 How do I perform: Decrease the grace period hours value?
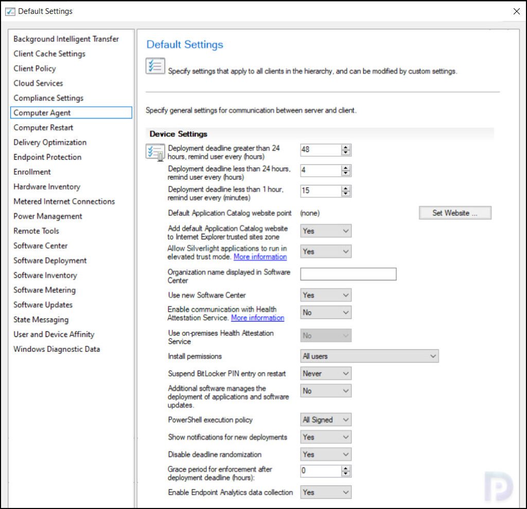(x=346, y=473)
